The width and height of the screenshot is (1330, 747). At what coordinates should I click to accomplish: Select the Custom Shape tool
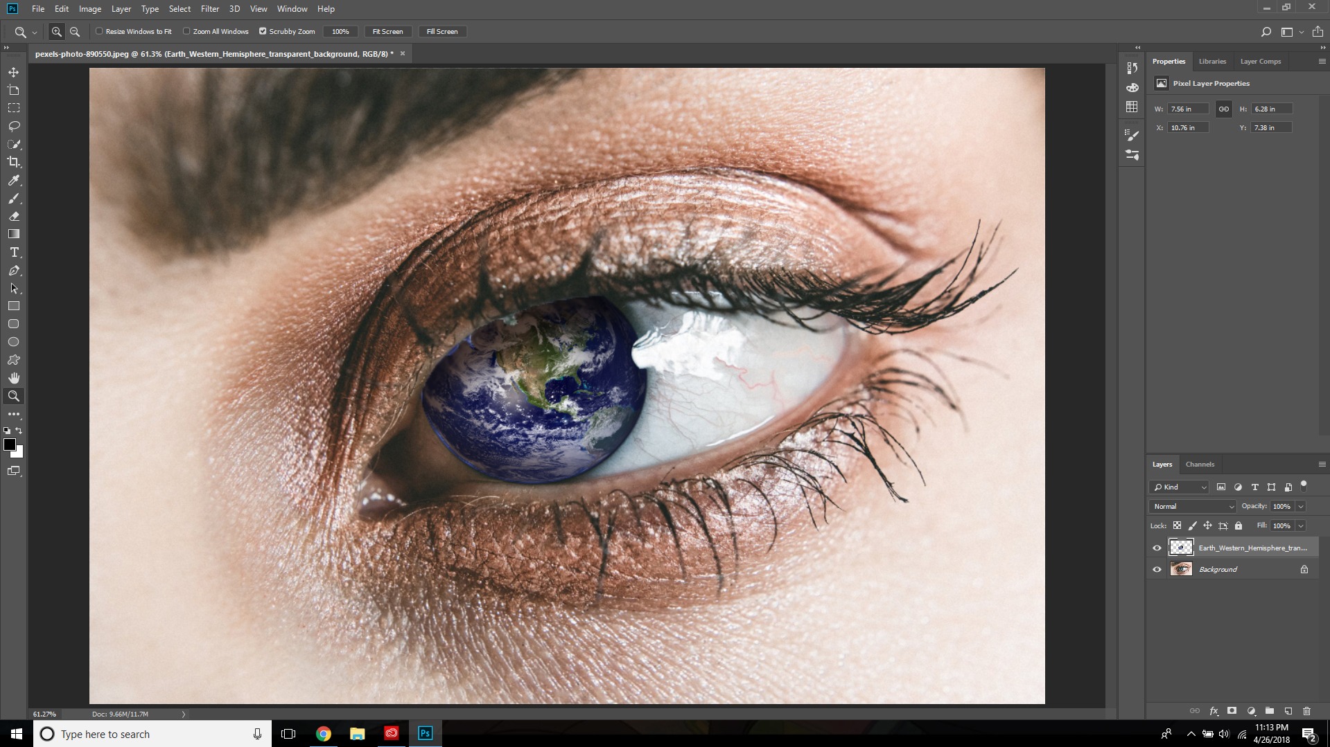[x=14, y=360]
